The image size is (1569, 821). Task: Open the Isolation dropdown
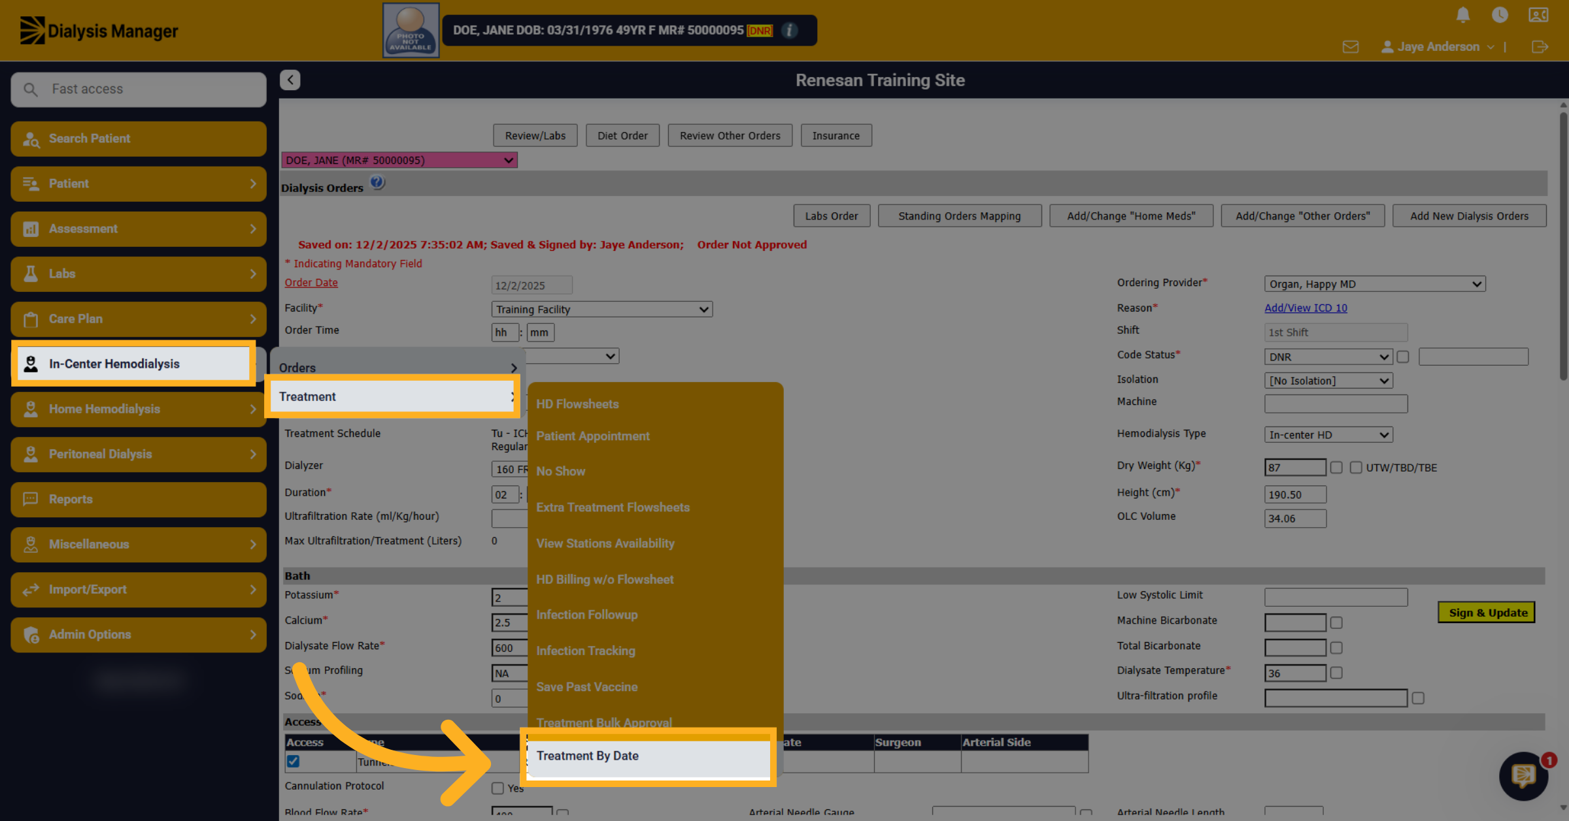tap(1328, 380)
